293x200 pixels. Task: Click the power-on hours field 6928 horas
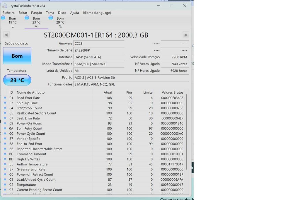click(175, 71)
